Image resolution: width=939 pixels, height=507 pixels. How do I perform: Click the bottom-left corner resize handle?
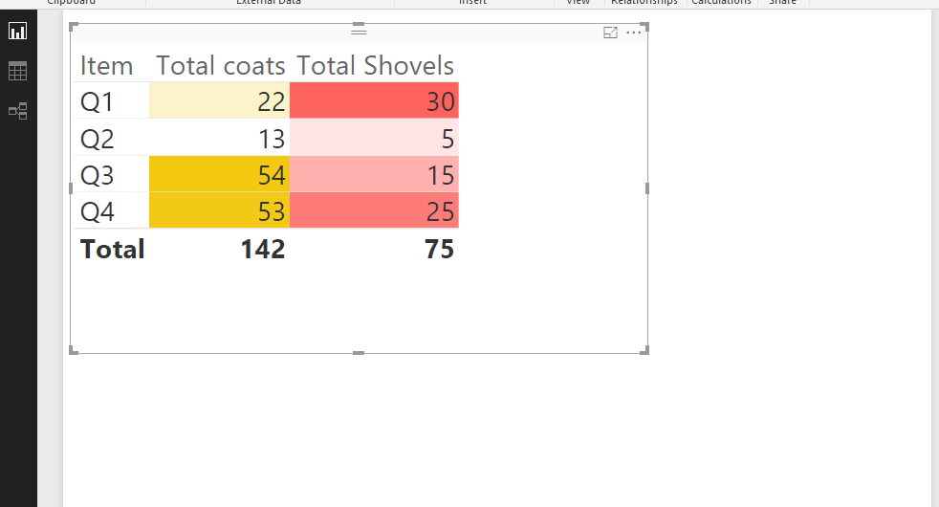tap(73, 350)
